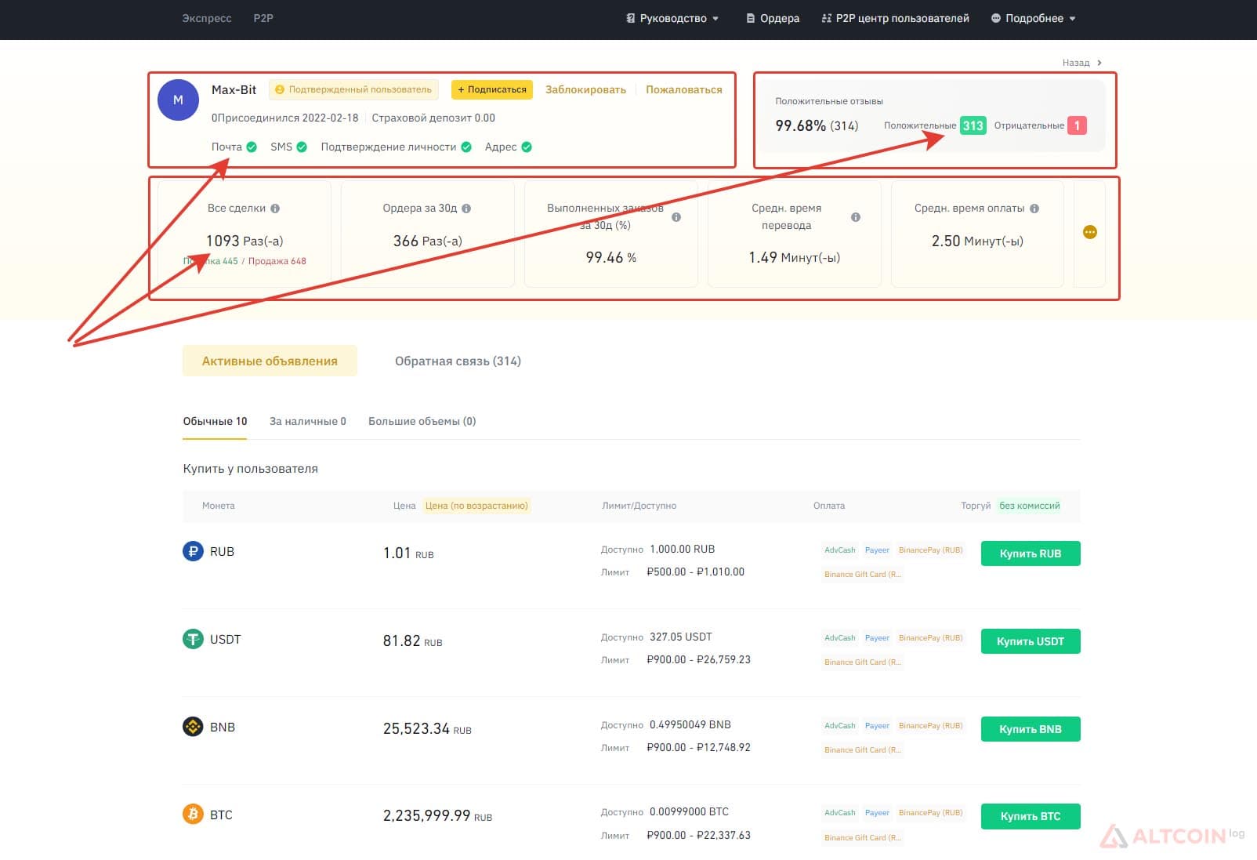1257x860 pixels.
Task: Click the Купить BTC button
Action: (1031, 816)
